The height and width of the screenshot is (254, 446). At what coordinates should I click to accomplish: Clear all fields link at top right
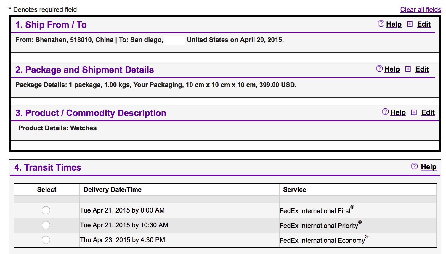(x=421, y=9)
